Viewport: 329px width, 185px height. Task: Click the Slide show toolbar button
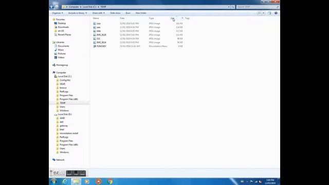pyautogui.click(x=115, y=13)
